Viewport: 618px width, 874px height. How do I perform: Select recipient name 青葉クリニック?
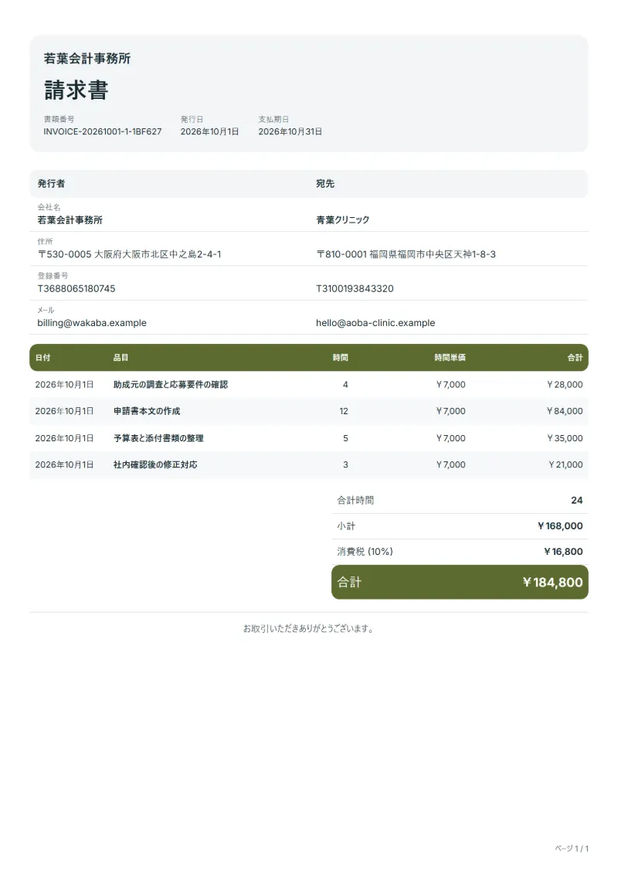click(342, 220)
